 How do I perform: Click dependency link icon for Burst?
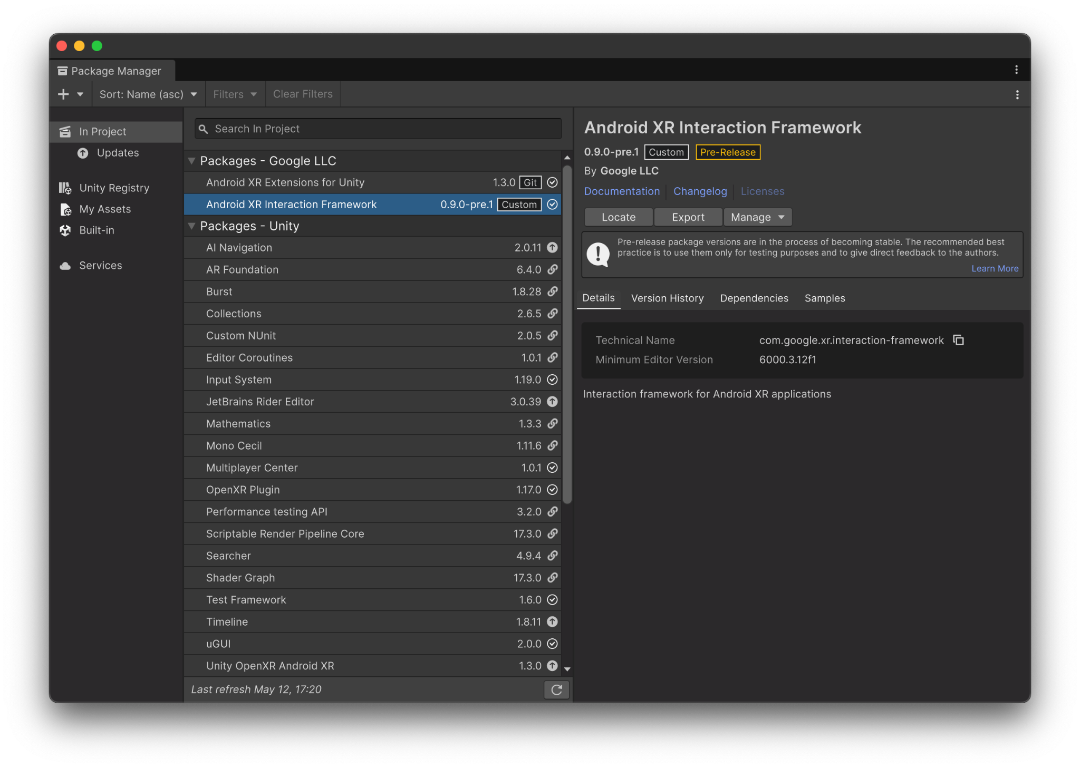click(x=552, y=291)
